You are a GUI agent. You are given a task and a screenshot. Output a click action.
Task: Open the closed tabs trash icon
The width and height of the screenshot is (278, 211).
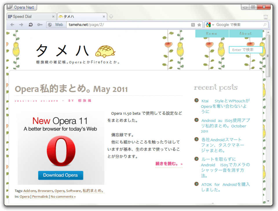click(266, 16)
